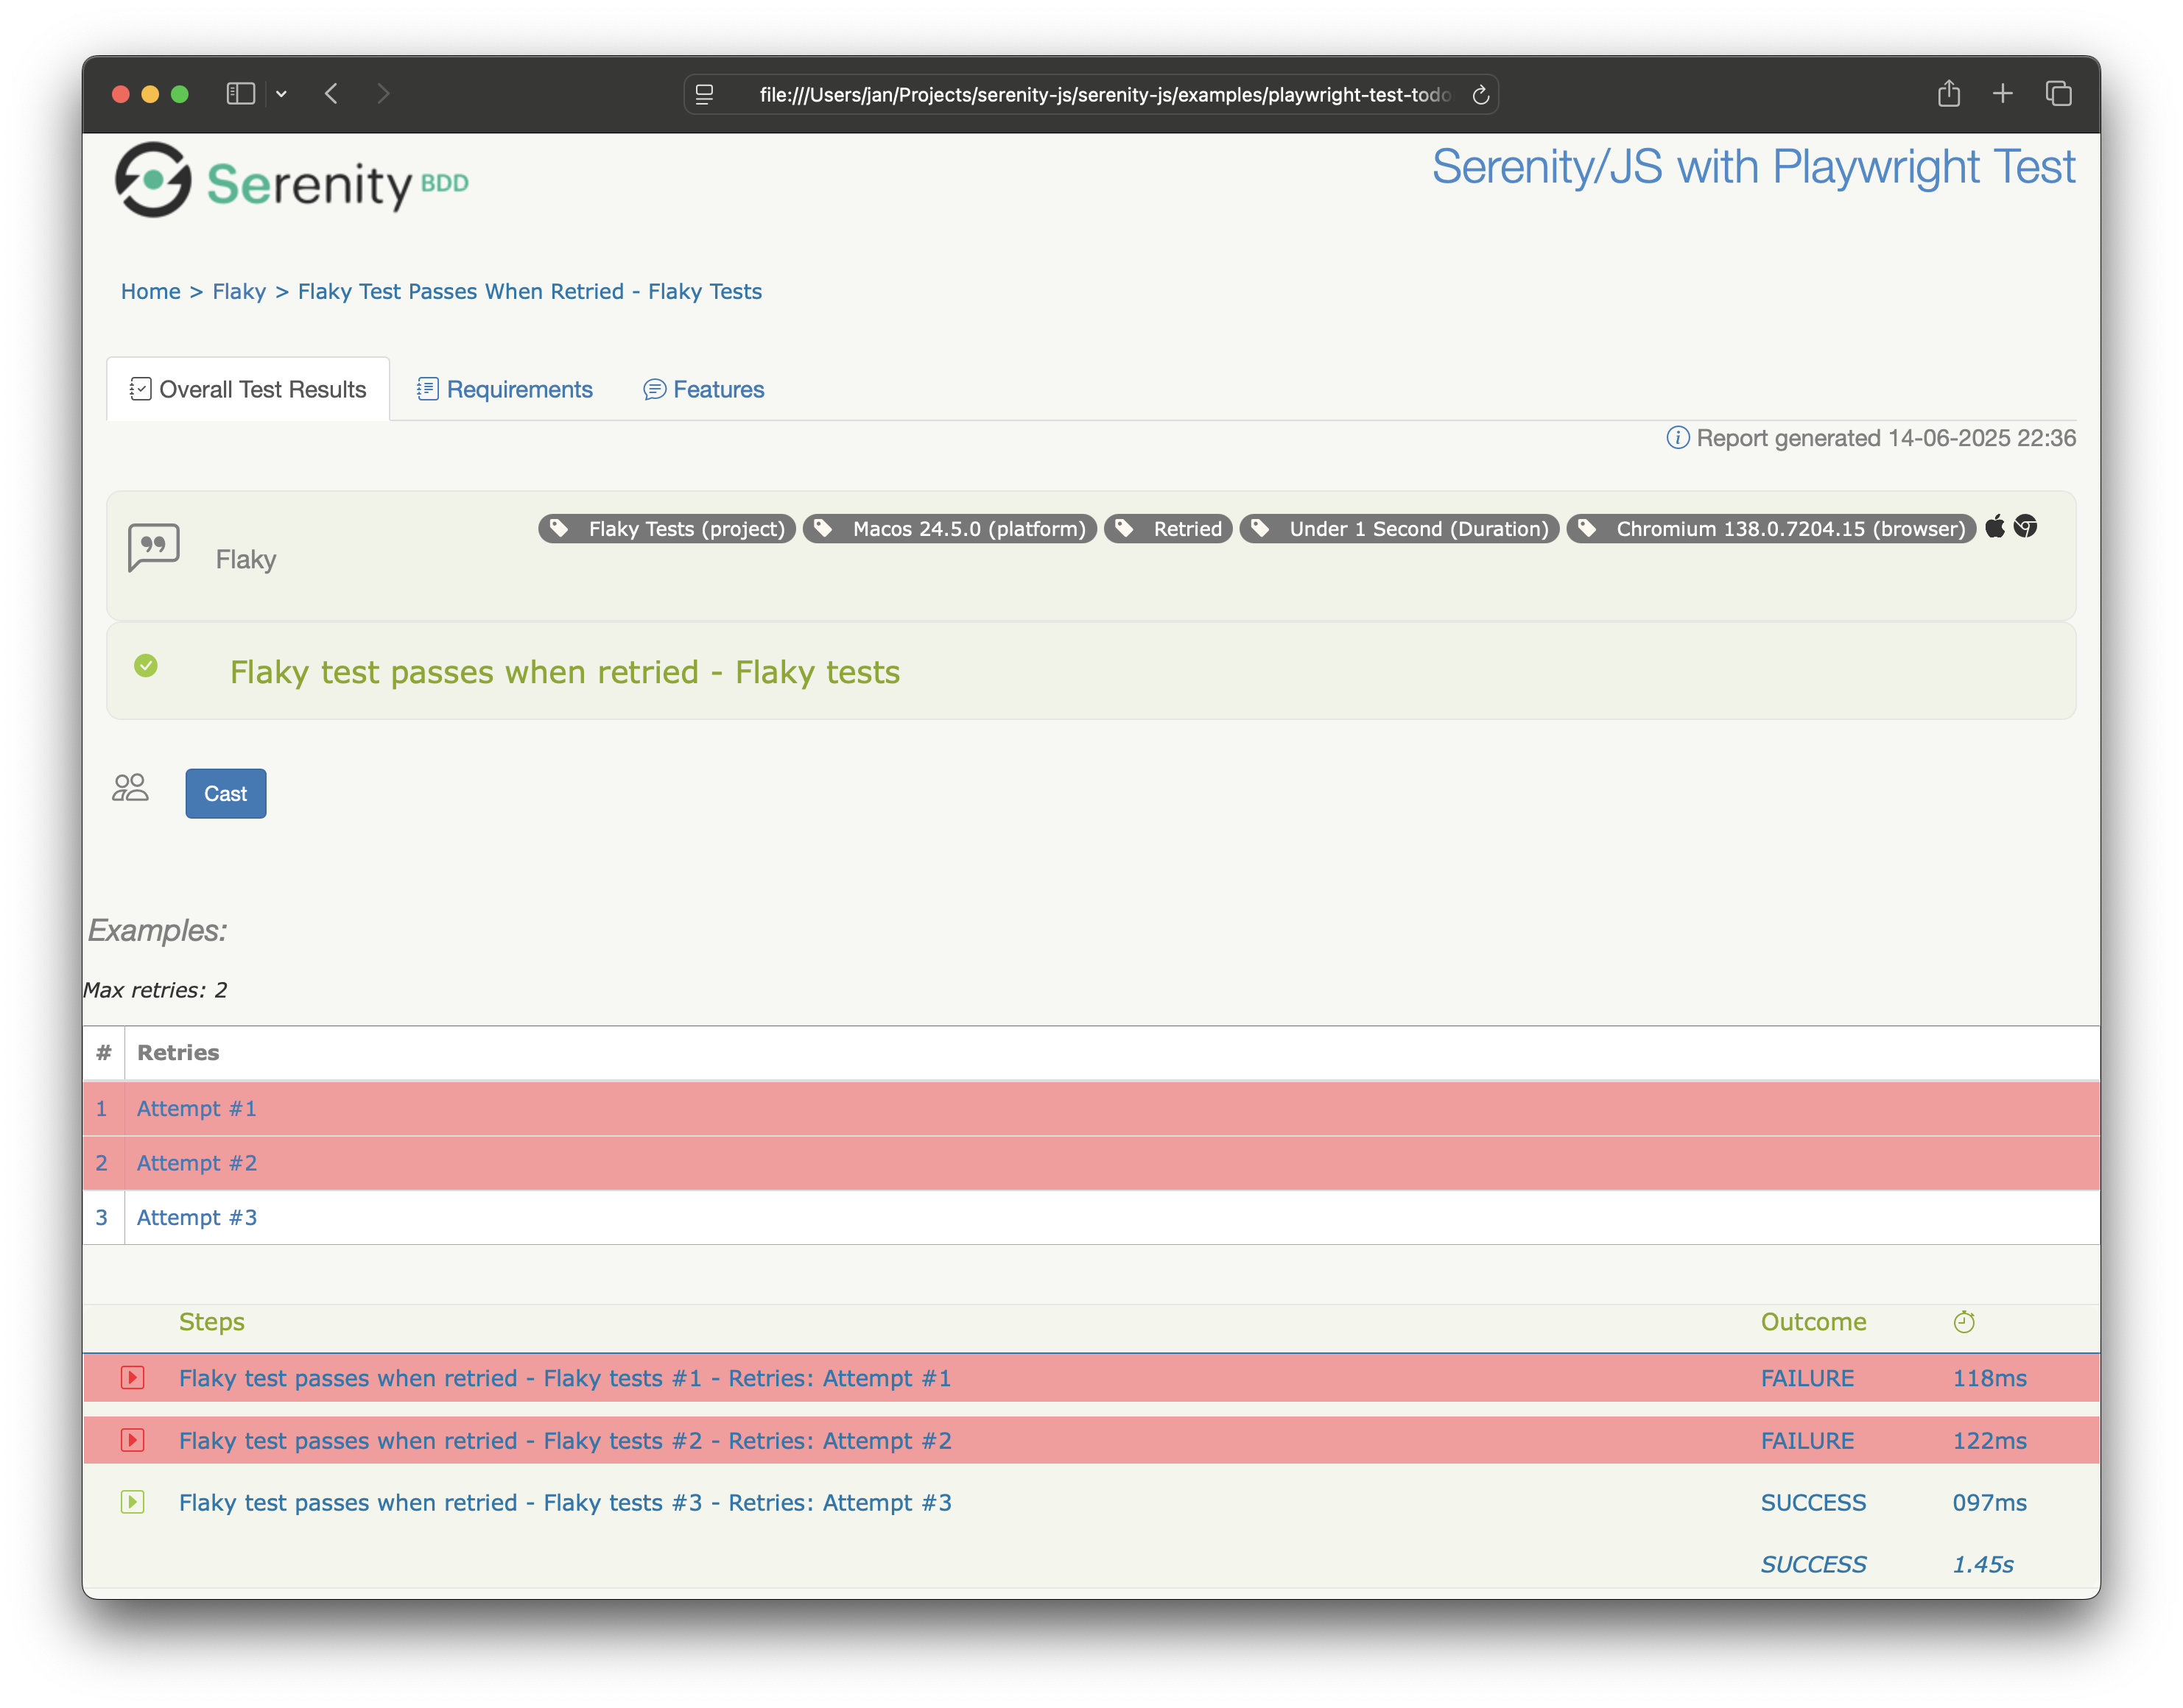2183x1708 pixels.
Task: Select the Overall Test Results tab
Action: [248, 389]
